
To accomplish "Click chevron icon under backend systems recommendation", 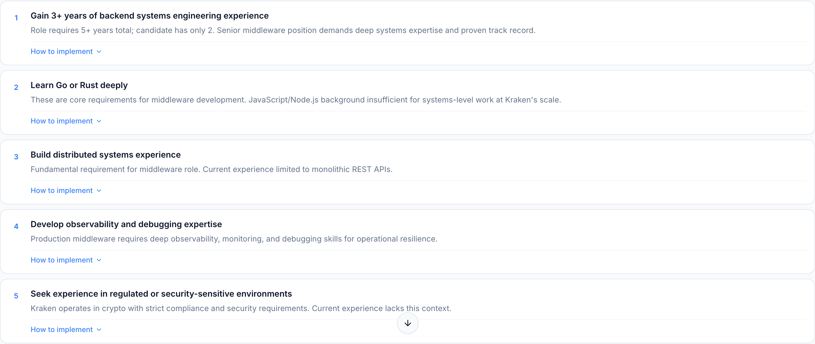I will point(99,52).
